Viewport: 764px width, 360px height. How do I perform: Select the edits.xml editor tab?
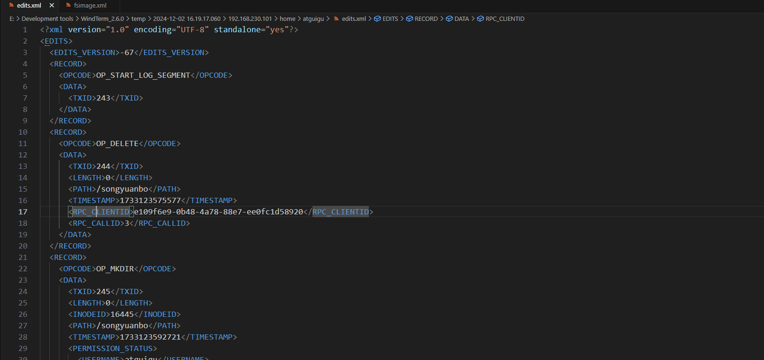(x=29, y=6)
